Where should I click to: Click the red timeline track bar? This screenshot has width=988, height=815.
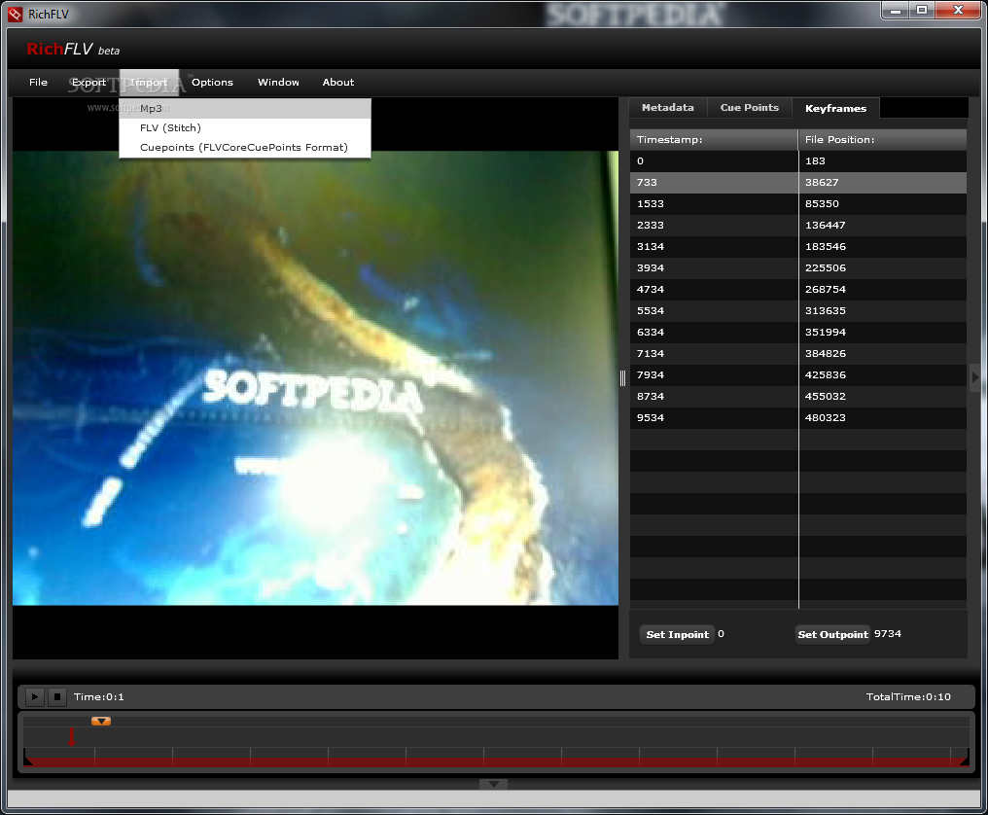(x=496, y=762)
